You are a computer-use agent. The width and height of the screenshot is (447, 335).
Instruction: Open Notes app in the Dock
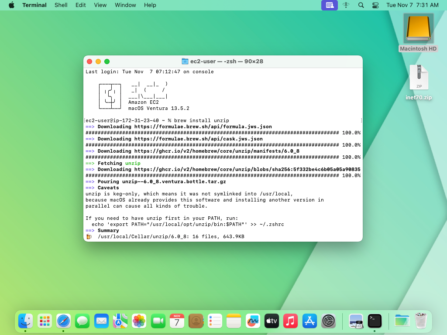234,321
